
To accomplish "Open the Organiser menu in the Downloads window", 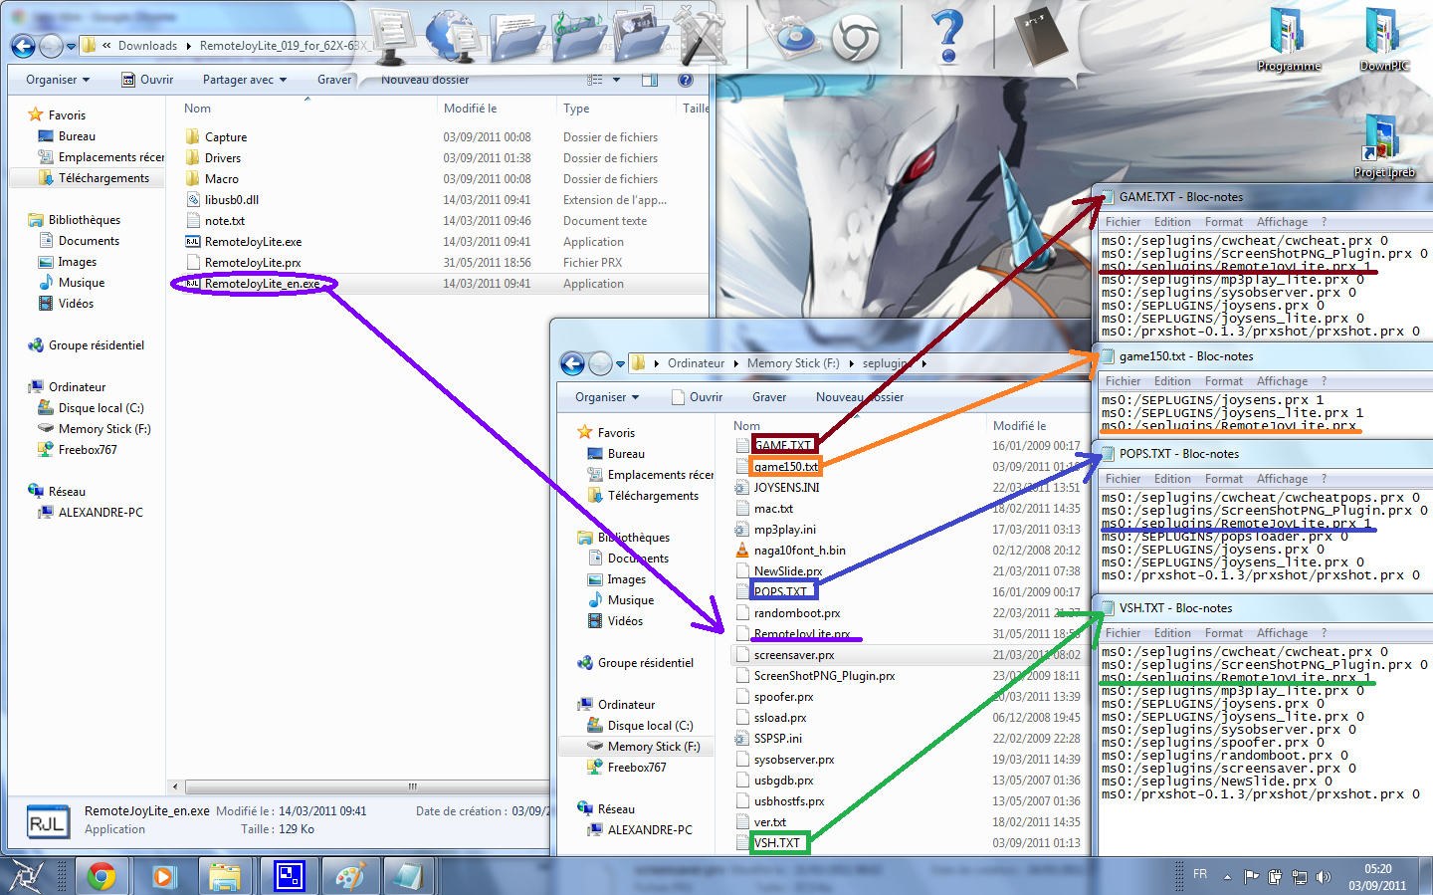I will click(x=58, y=80).
